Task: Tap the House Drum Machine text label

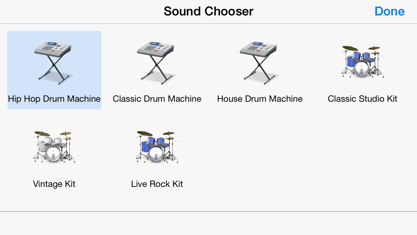Action: tap(260, 99)
